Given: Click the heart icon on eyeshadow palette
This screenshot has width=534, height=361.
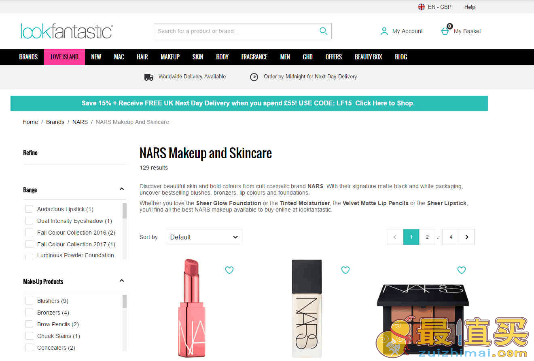Looking at the screenshot, I should (x=462, y=270).
